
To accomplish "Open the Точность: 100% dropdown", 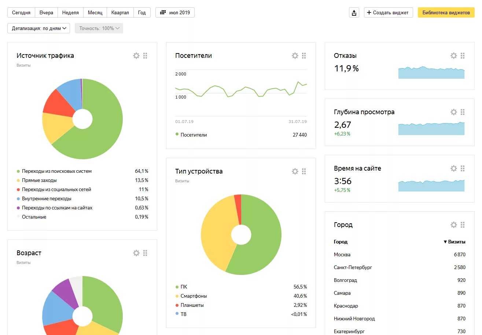I will point(99,28).
